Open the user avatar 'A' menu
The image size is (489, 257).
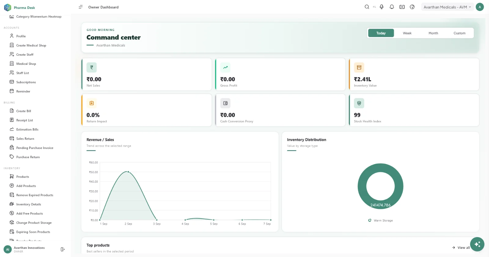click(480, 7)
